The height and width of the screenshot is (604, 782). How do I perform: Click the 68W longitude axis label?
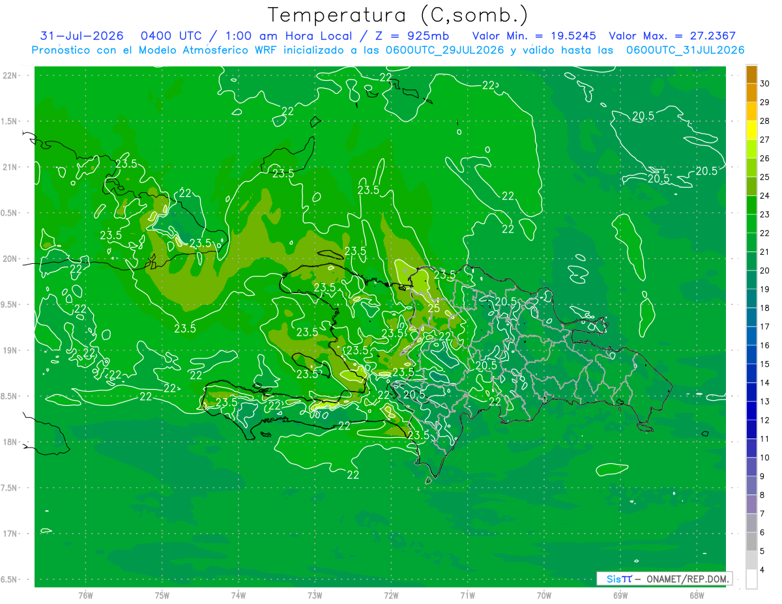(697, 595)
